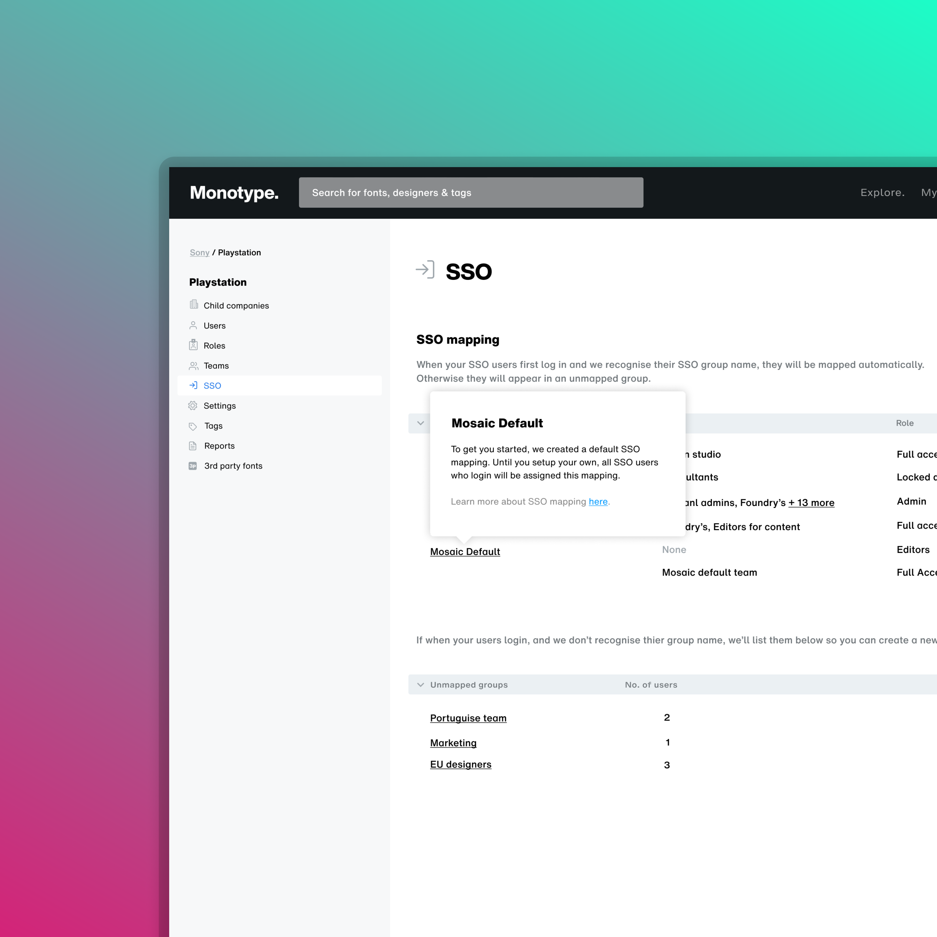Viewport: 937px width, 937px height.
Task: Collapse the SSO mapping table chevron
Action: coord(420,423)
